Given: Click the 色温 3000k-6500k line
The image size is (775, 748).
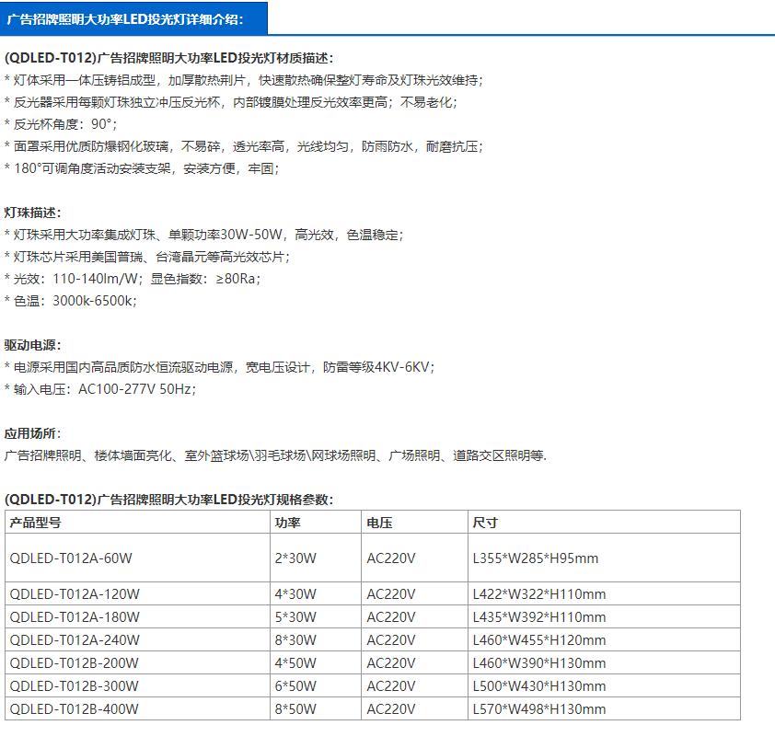Looking at the screenshot, I should (x=71, y=301).
